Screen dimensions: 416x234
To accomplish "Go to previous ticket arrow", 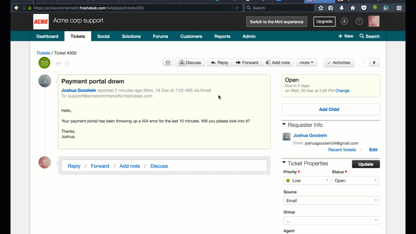I will pyautogui.click(x=364, y=62).
